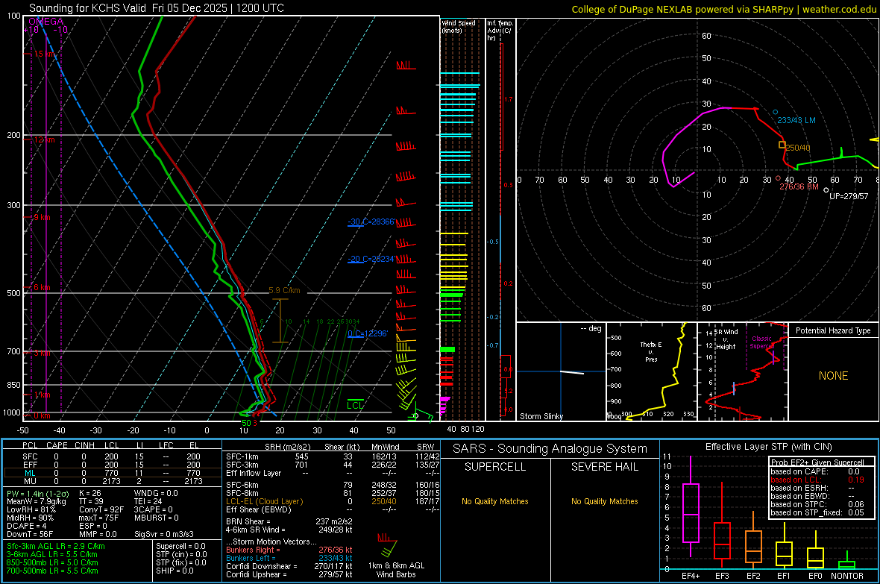
Task: Click the NONE hazard type text
Action: tap(833, 376)
